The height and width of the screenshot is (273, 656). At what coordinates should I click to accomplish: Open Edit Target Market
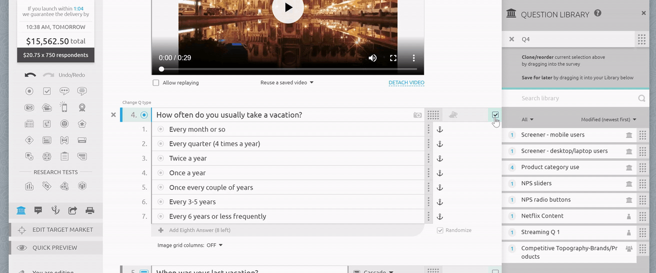[x=55, y=230]
